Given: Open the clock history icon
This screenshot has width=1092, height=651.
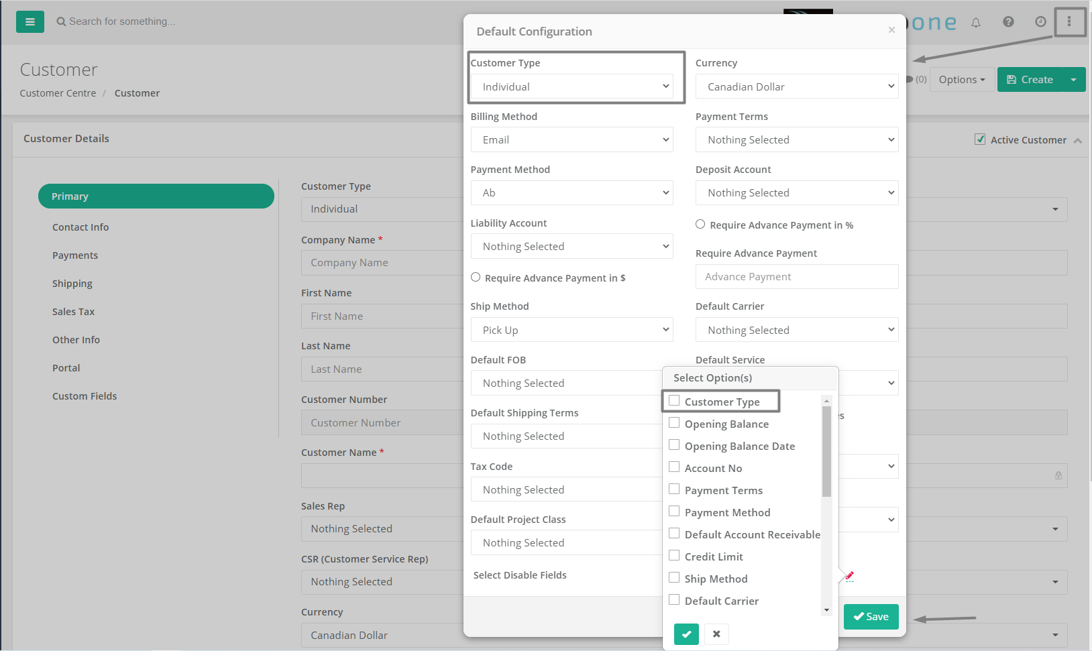Looking at the screenshot, I should pos(1040,21).
